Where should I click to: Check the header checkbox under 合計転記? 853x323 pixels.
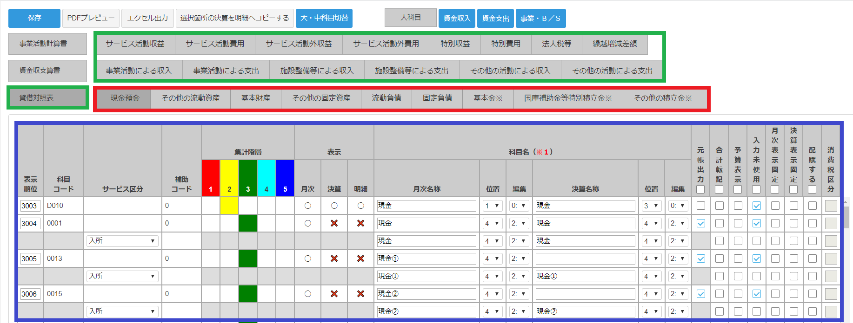pyautogui.click(x=719, y=189)
